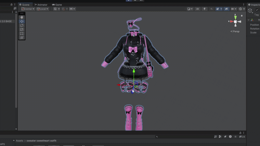The width and height of the screenshot is (260, 146).
Task: Toggle scene visibility hidden objects button
Action: (227, 9)
